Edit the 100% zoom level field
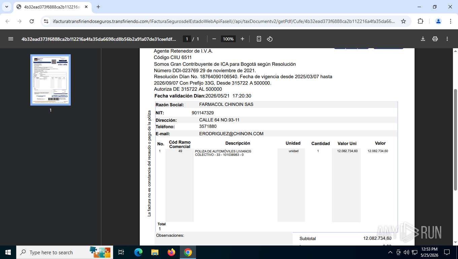The height and width of the screenshot is (259, 458). 228,39
